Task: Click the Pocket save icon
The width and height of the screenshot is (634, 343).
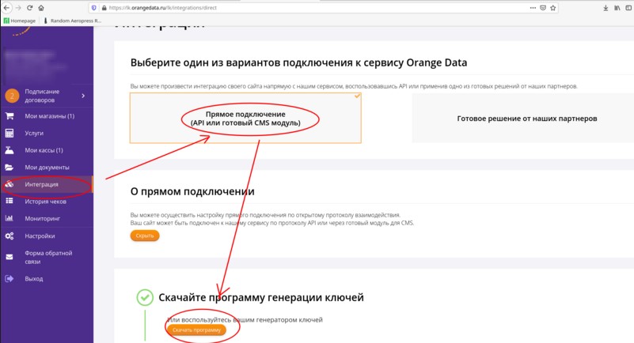Action: click(543, 8)
